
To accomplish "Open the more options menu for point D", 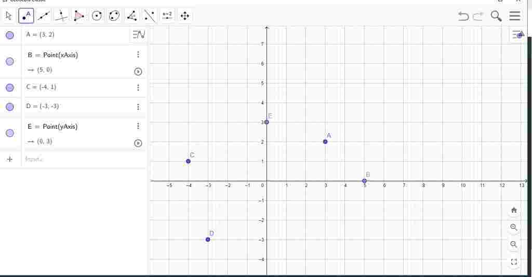I will (138, 107).
